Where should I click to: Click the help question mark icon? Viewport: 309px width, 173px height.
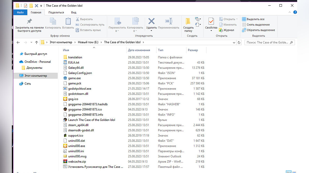pos(295,12)
